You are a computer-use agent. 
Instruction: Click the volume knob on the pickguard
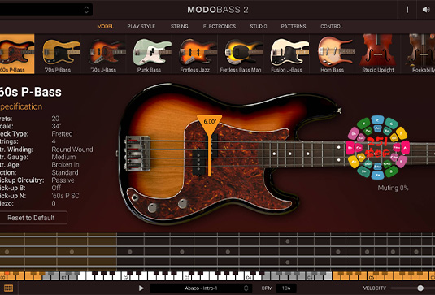click(x=152, y=208)
